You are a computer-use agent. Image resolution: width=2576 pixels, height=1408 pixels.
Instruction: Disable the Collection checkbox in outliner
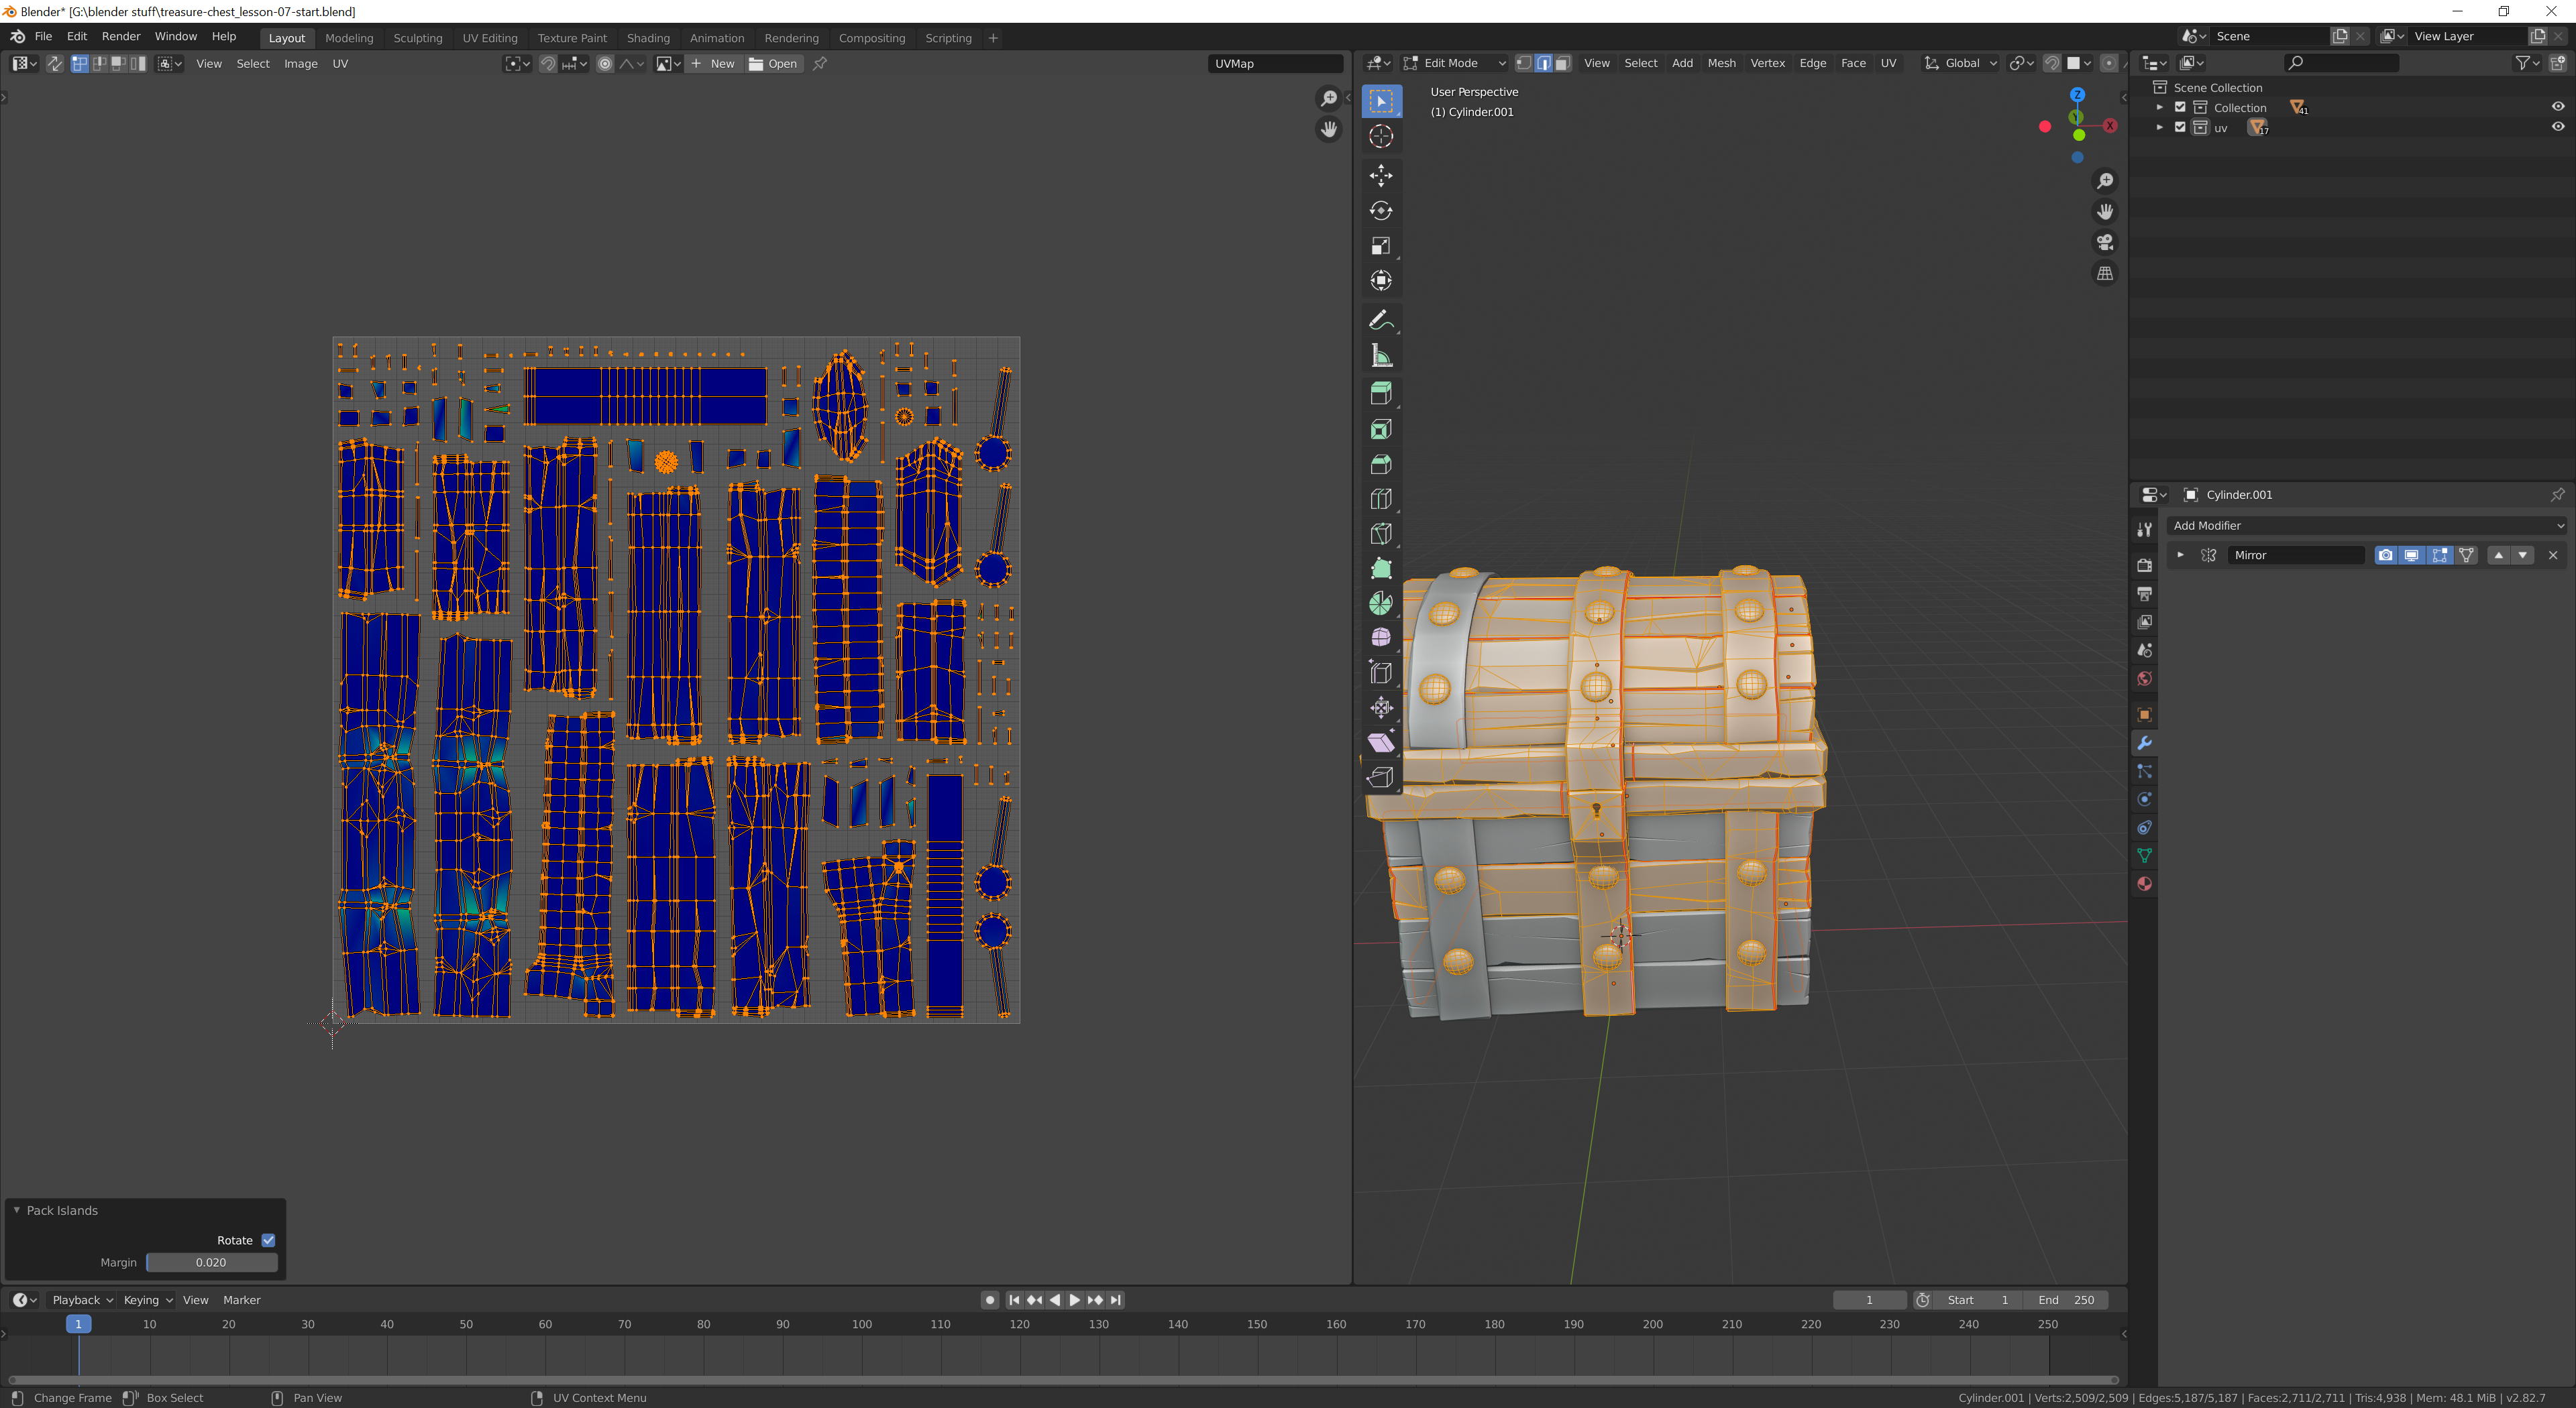point(2181,107)
